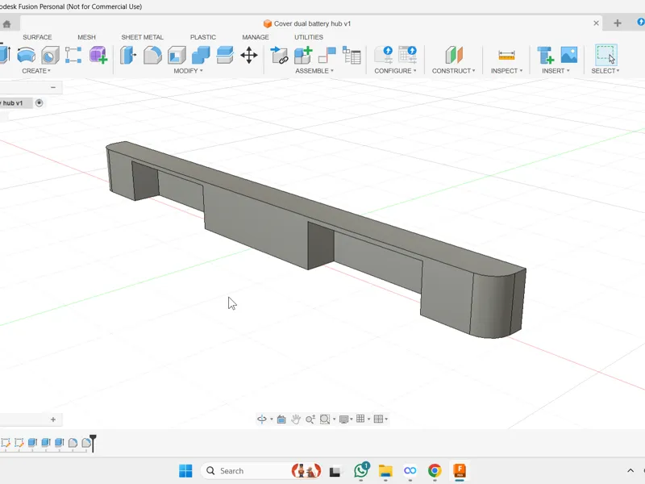
Task: Click the Fit zoom window icon
Action: 325,419
